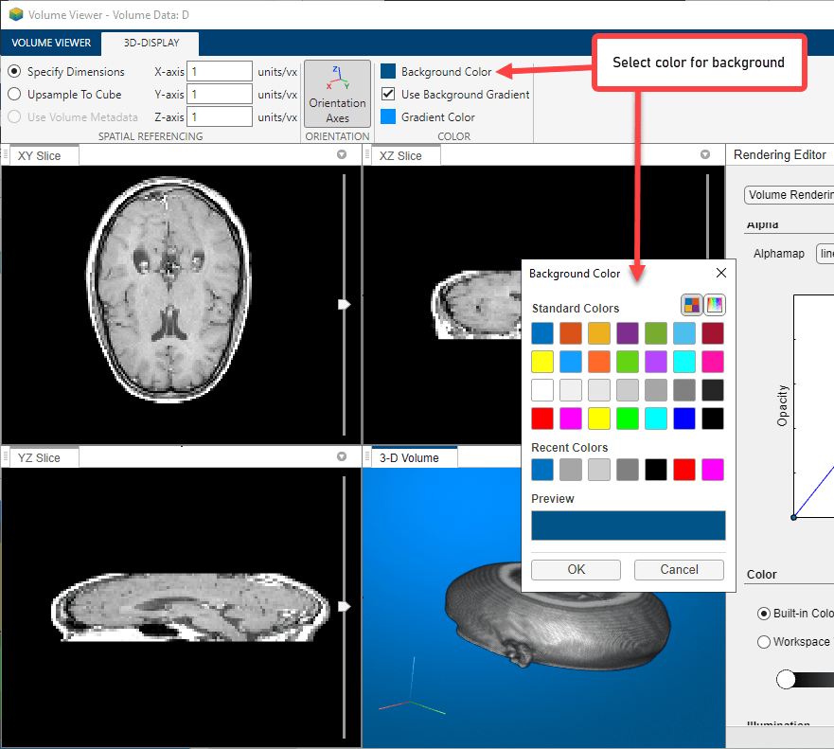This screenshot has height=749, width=834.
Task: Click the Orientation Axes button
Action: [x=337, y=94]
